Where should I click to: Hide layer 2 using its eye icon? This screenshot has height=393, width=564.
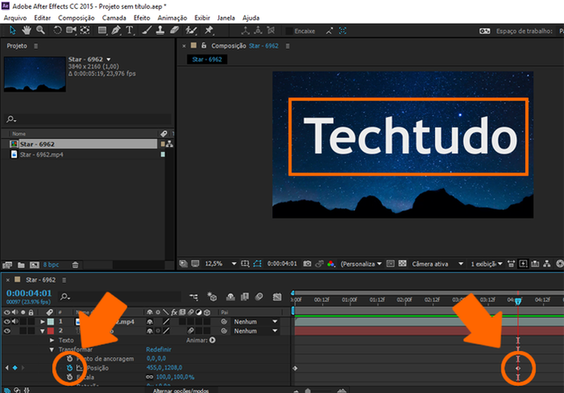7,331
